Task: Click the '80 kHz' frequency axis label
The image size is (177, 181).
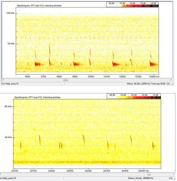Action: tap(8, 107)
